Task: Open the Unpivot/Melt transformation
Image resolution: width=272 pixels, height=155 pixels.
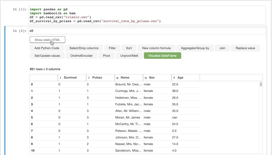Action: (x=129, y=55)
